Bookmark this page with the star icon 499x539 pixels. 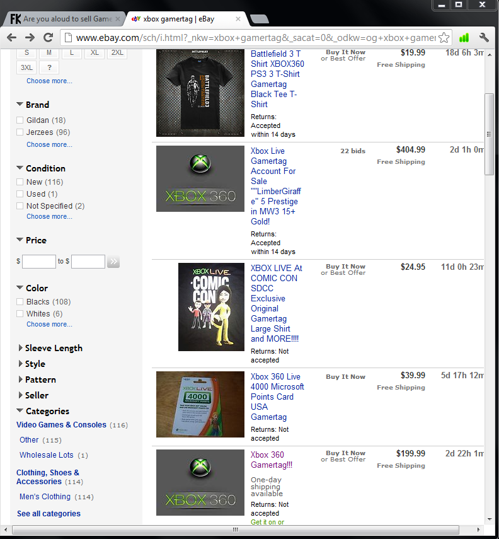tap(444, 37)
